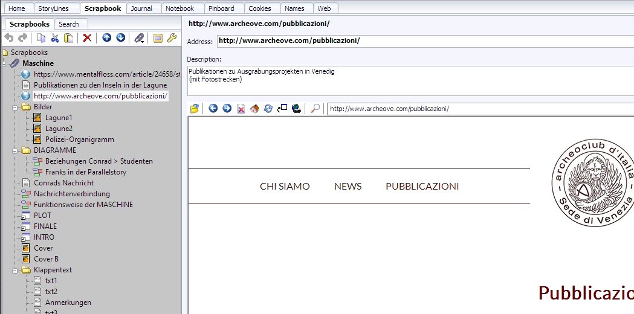Click CHI SIAMO link on web page
The height and width of the screenshot is (314, 634).
[x=285, y=187]
